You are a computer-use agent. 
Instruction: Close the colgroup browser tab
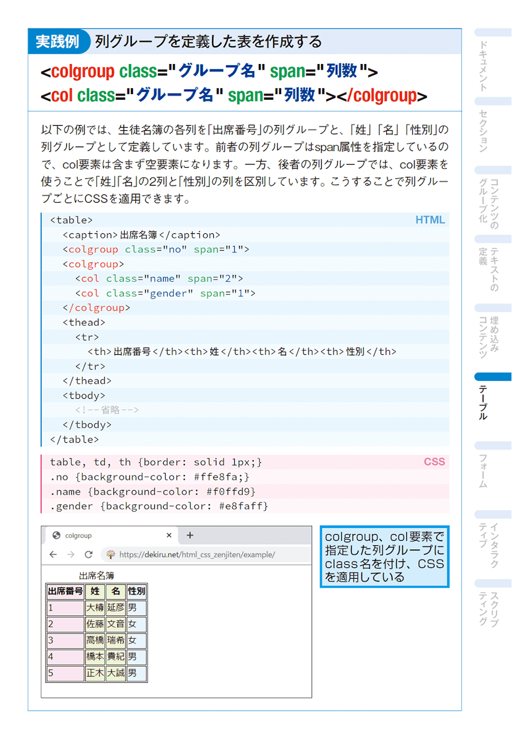(x=169, y=535)
